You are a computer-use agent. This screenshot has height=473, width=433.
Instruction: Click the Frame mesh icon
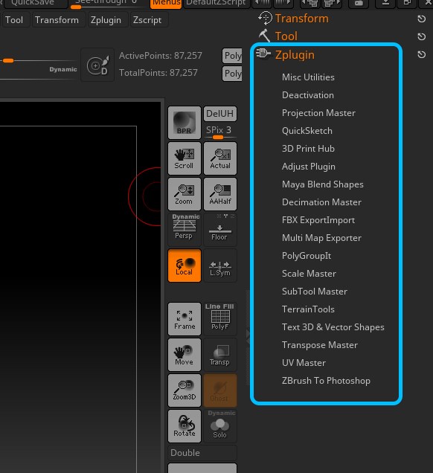184,319
